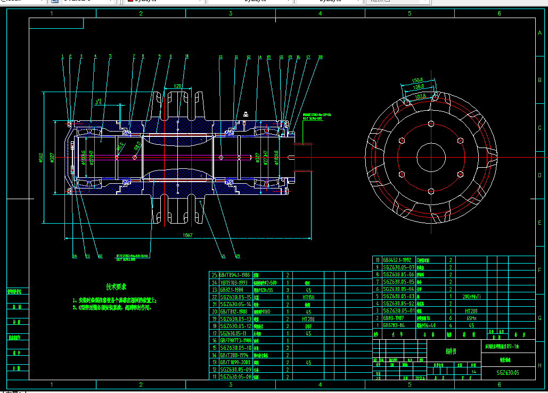Click parts list cell SGZ630.05-03
548x393 pixels.
pos(399,296)
